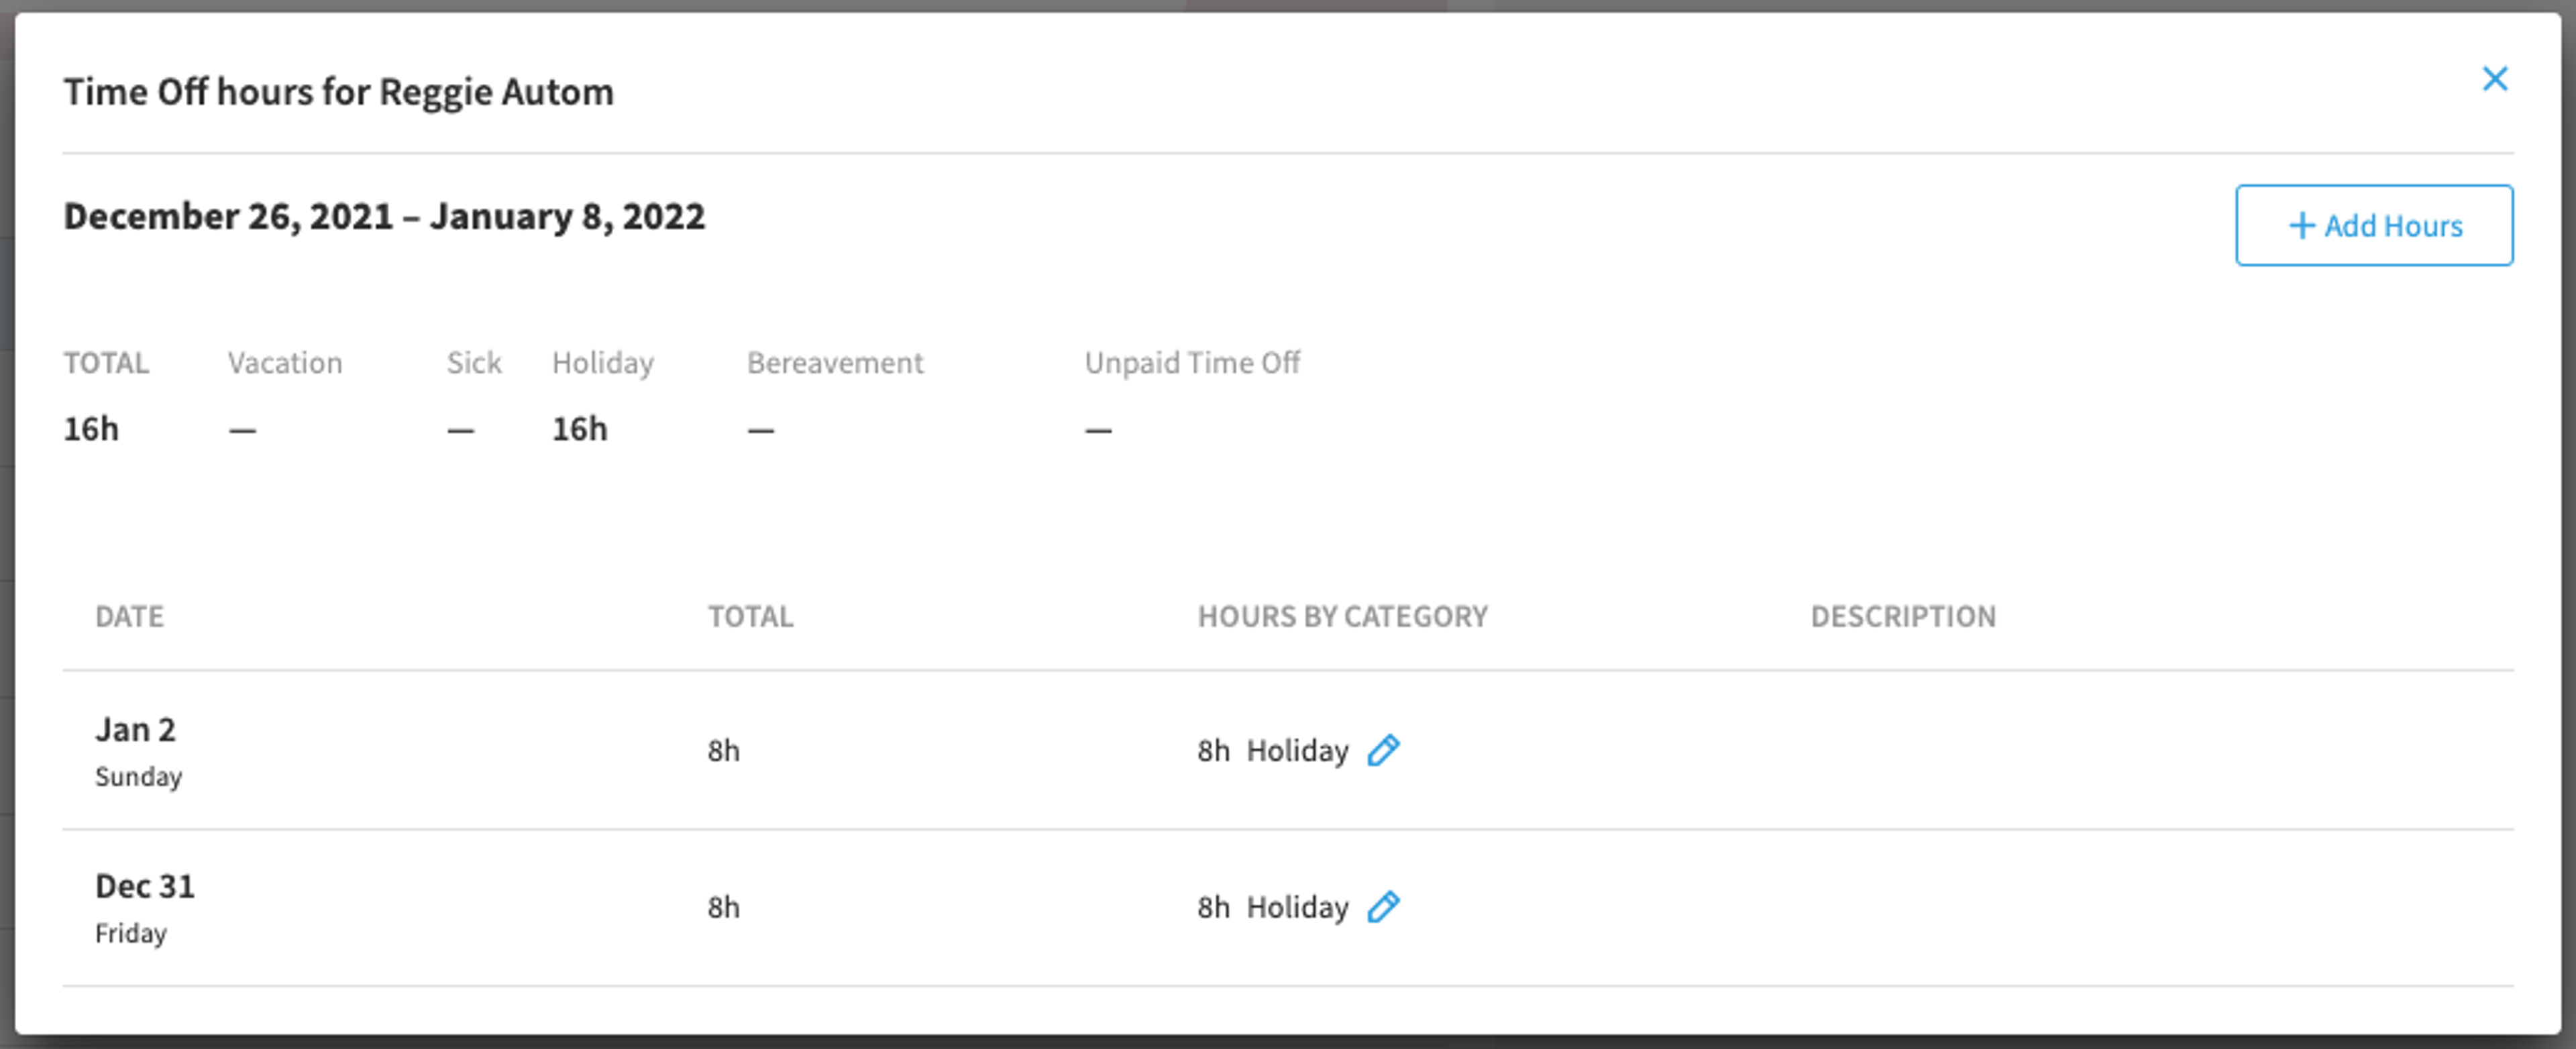
Task: Select the Dec 31 Friday date row
Action: 1287,908
